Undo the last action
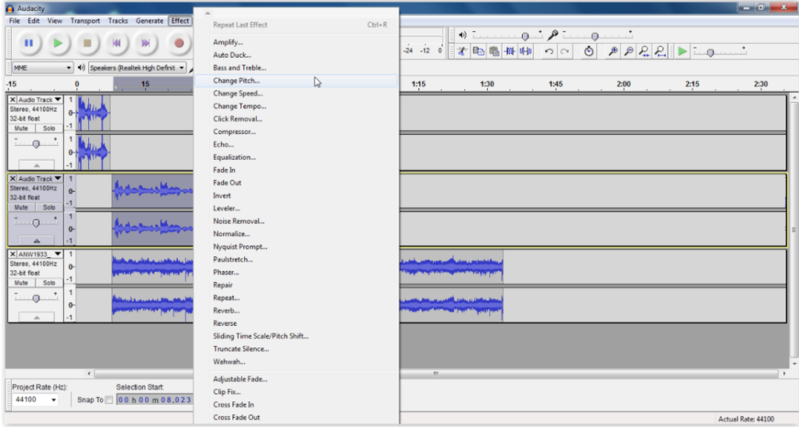The height and width of the screenshot is (427, 799). pyautogui.click(x=549, y=51)
